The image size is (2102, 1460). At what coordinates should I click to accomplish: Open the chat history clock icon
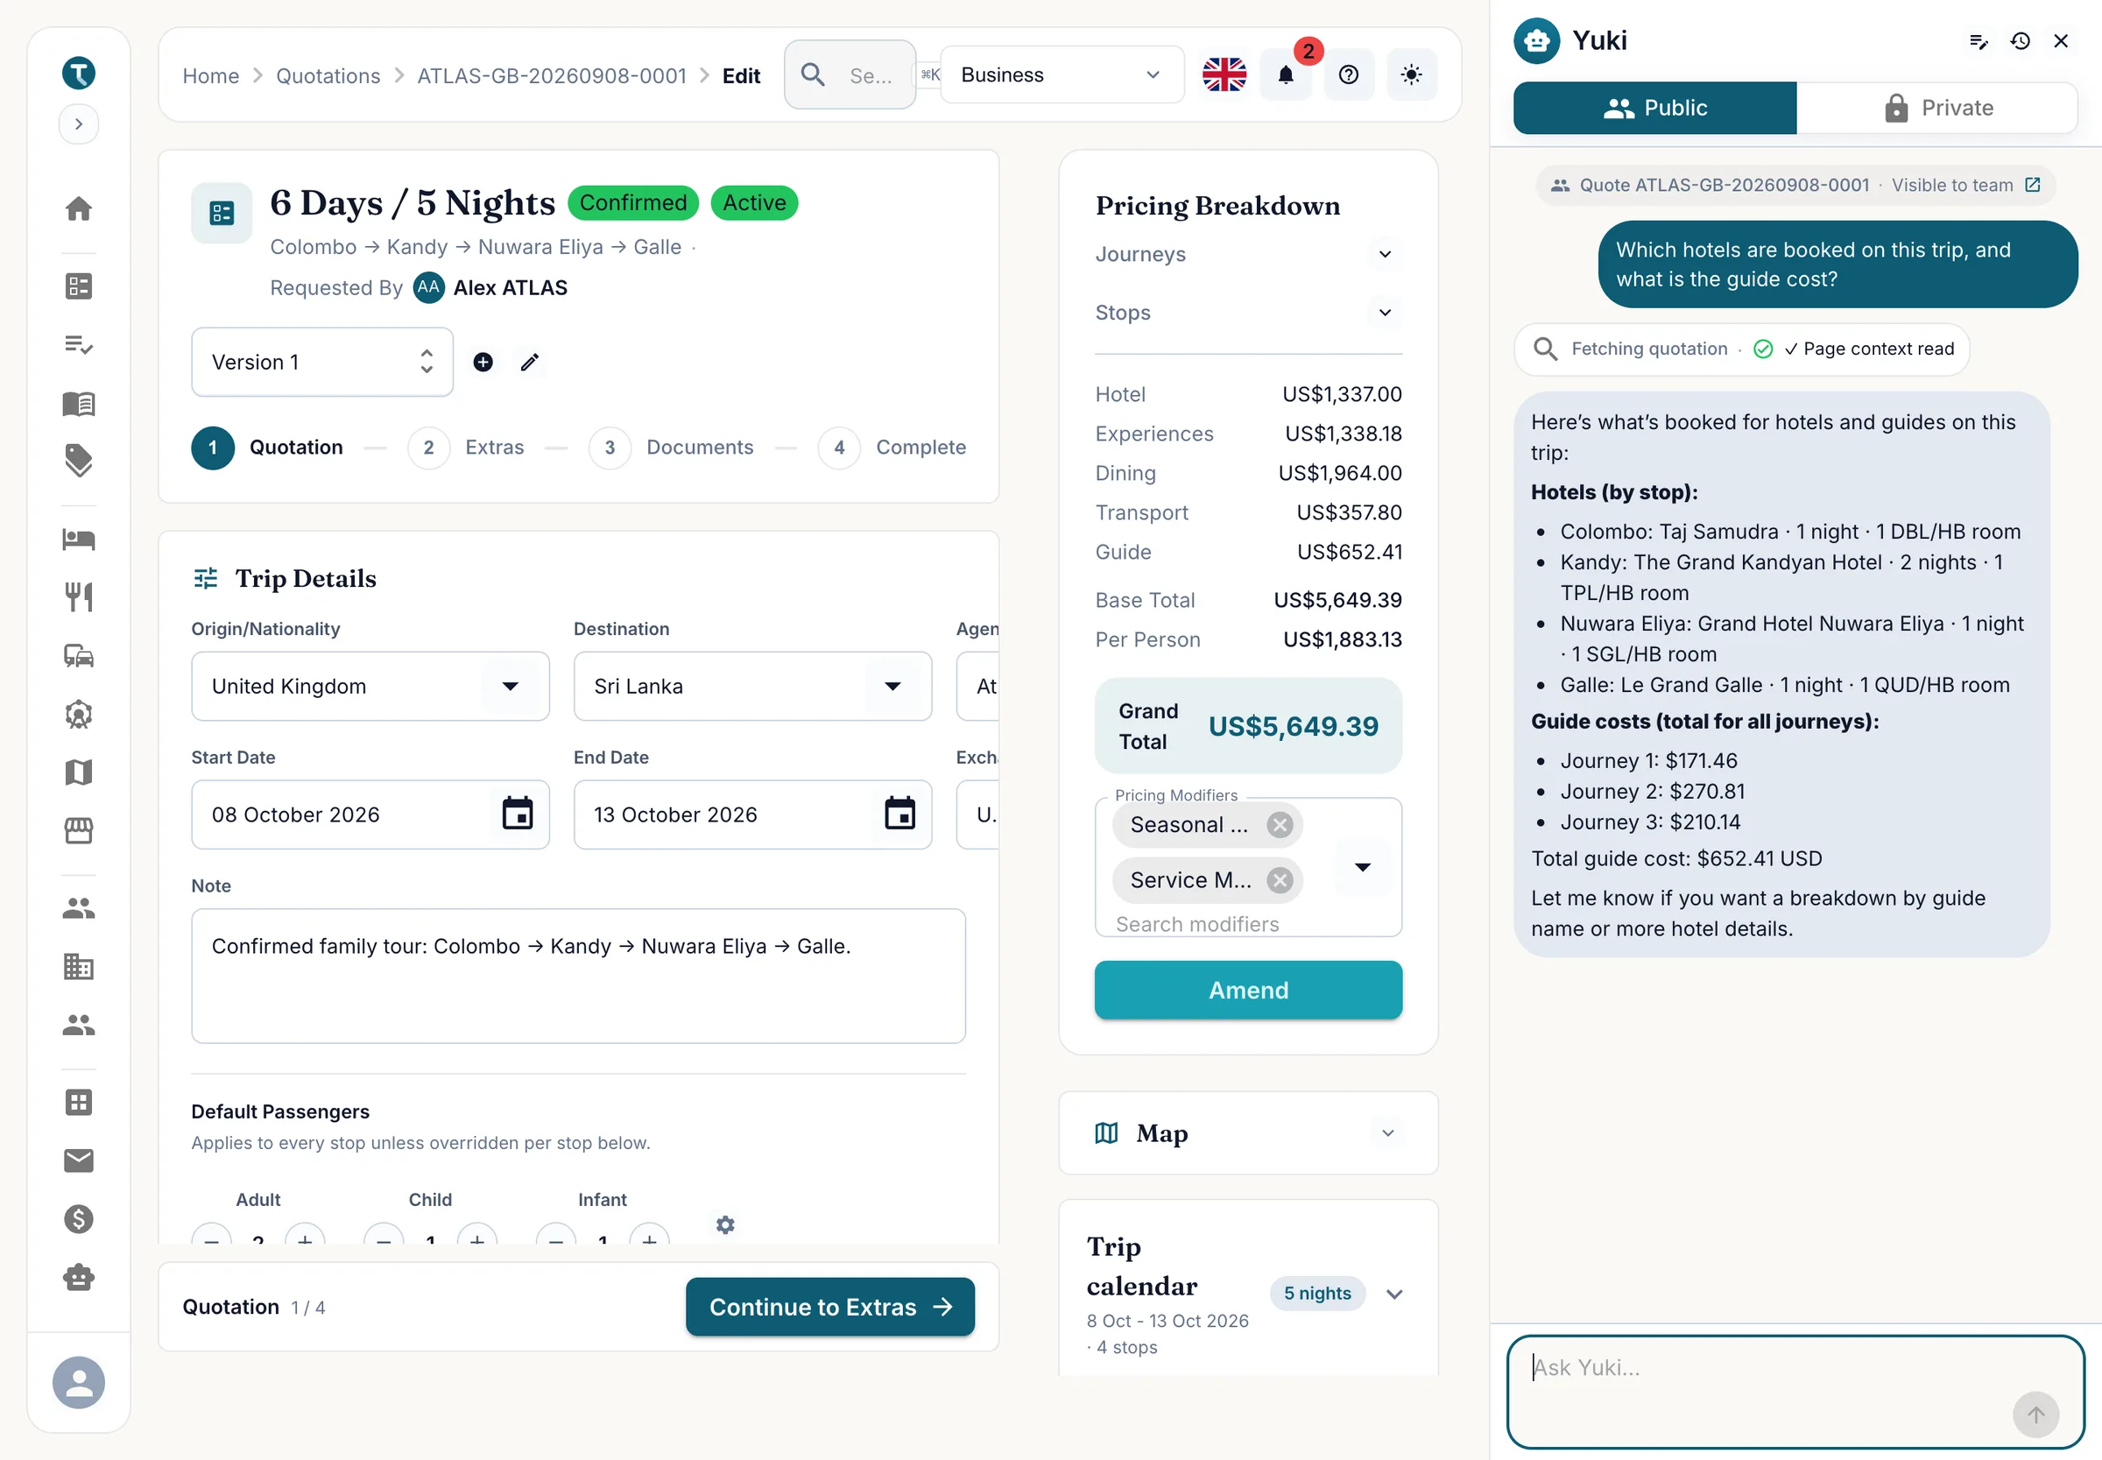2020,41
